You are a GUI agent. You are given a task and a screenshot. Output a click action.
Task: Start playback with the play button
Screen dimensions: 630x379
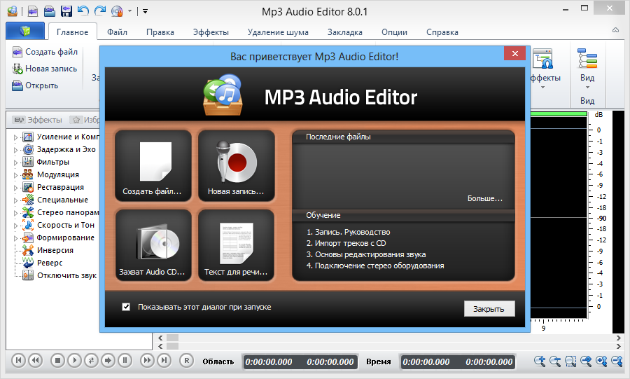pos(74,361)
